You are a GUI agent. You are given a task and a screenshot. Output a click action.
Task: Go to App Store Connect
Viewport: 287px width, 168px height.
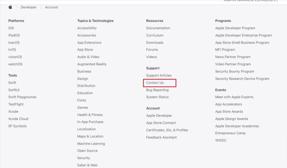[161, 123]
